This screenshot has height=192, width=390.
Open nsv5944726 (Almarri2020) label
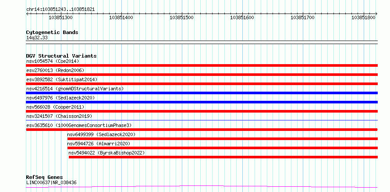click(x=99, y=144)
